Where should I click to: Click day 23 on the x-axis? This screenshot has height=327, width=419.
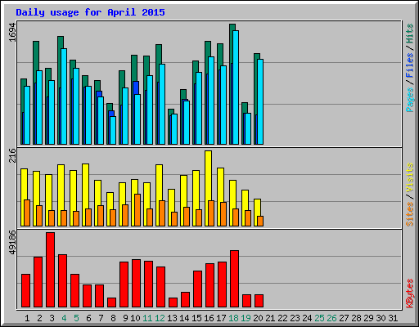pyautogui.click(x=295, y=318)
